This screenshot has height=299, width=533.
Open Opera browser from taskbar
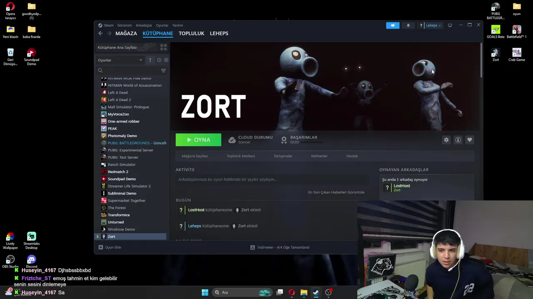point(291,292)
